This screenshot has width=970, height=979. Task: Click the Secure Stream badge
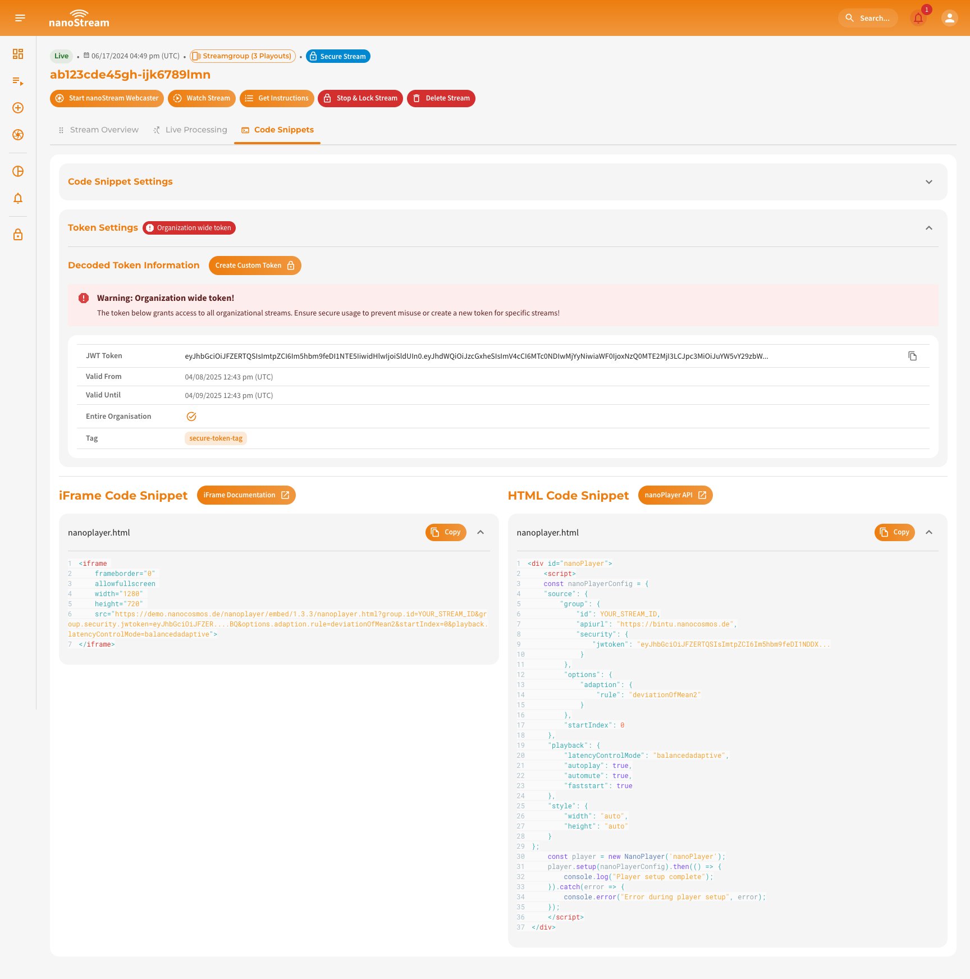click(338, 56)
